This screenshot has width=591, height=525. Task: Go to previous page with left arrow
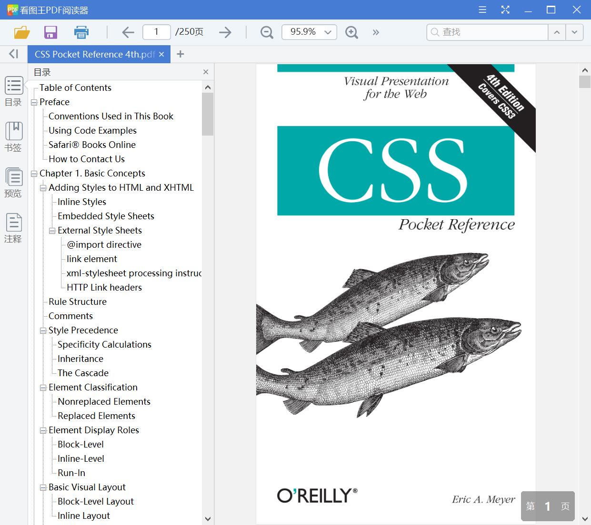pyautogui.click(x=128, y=32)
